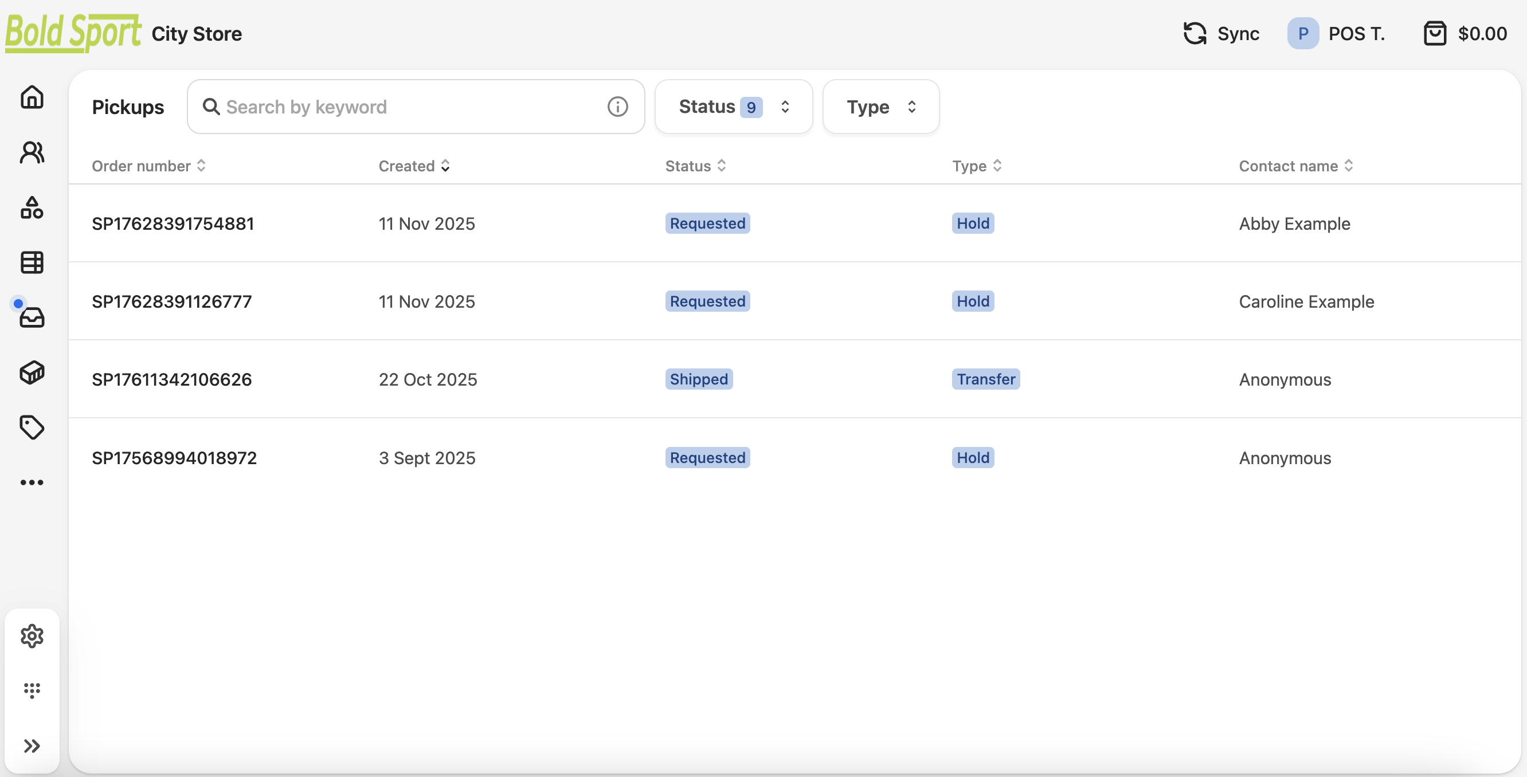1527x777 pixels.
Task: Open the Type filter dropdown
Action: pos(880,107)
